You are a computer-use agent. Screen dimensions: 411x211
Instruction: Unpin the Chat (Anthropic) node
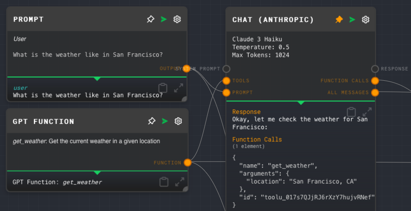[x=339, y=19]
